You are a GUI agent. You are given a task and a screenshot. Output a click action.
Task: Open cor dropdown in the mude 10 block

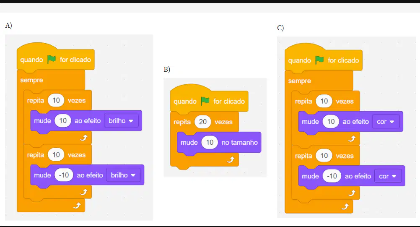[x=386, y=122]
